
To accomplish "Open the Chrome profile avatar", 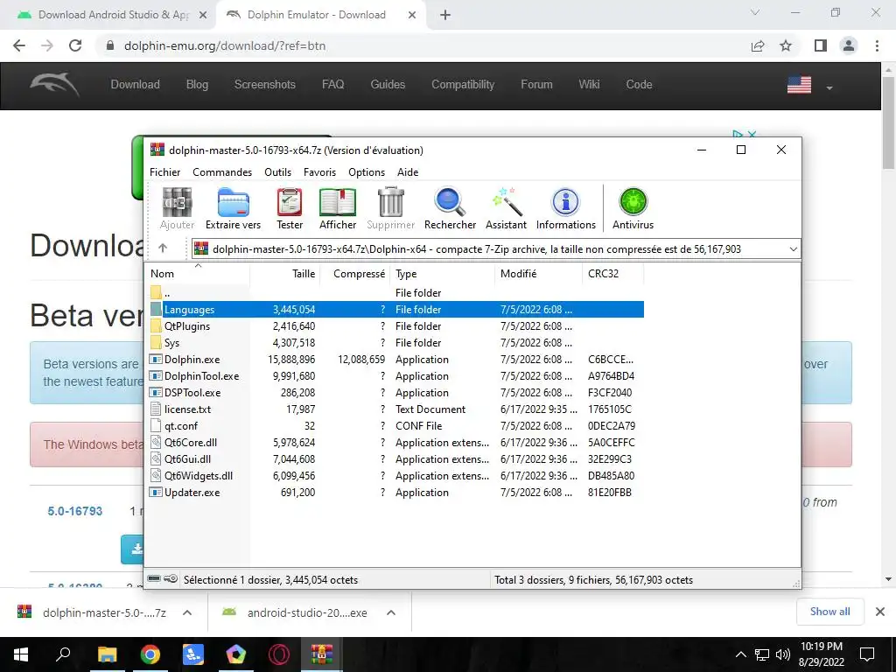I will click(x=849, y=45).
